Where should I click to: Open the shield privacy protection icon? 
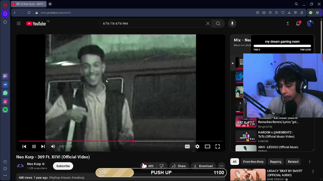click(x=270, y=13)
